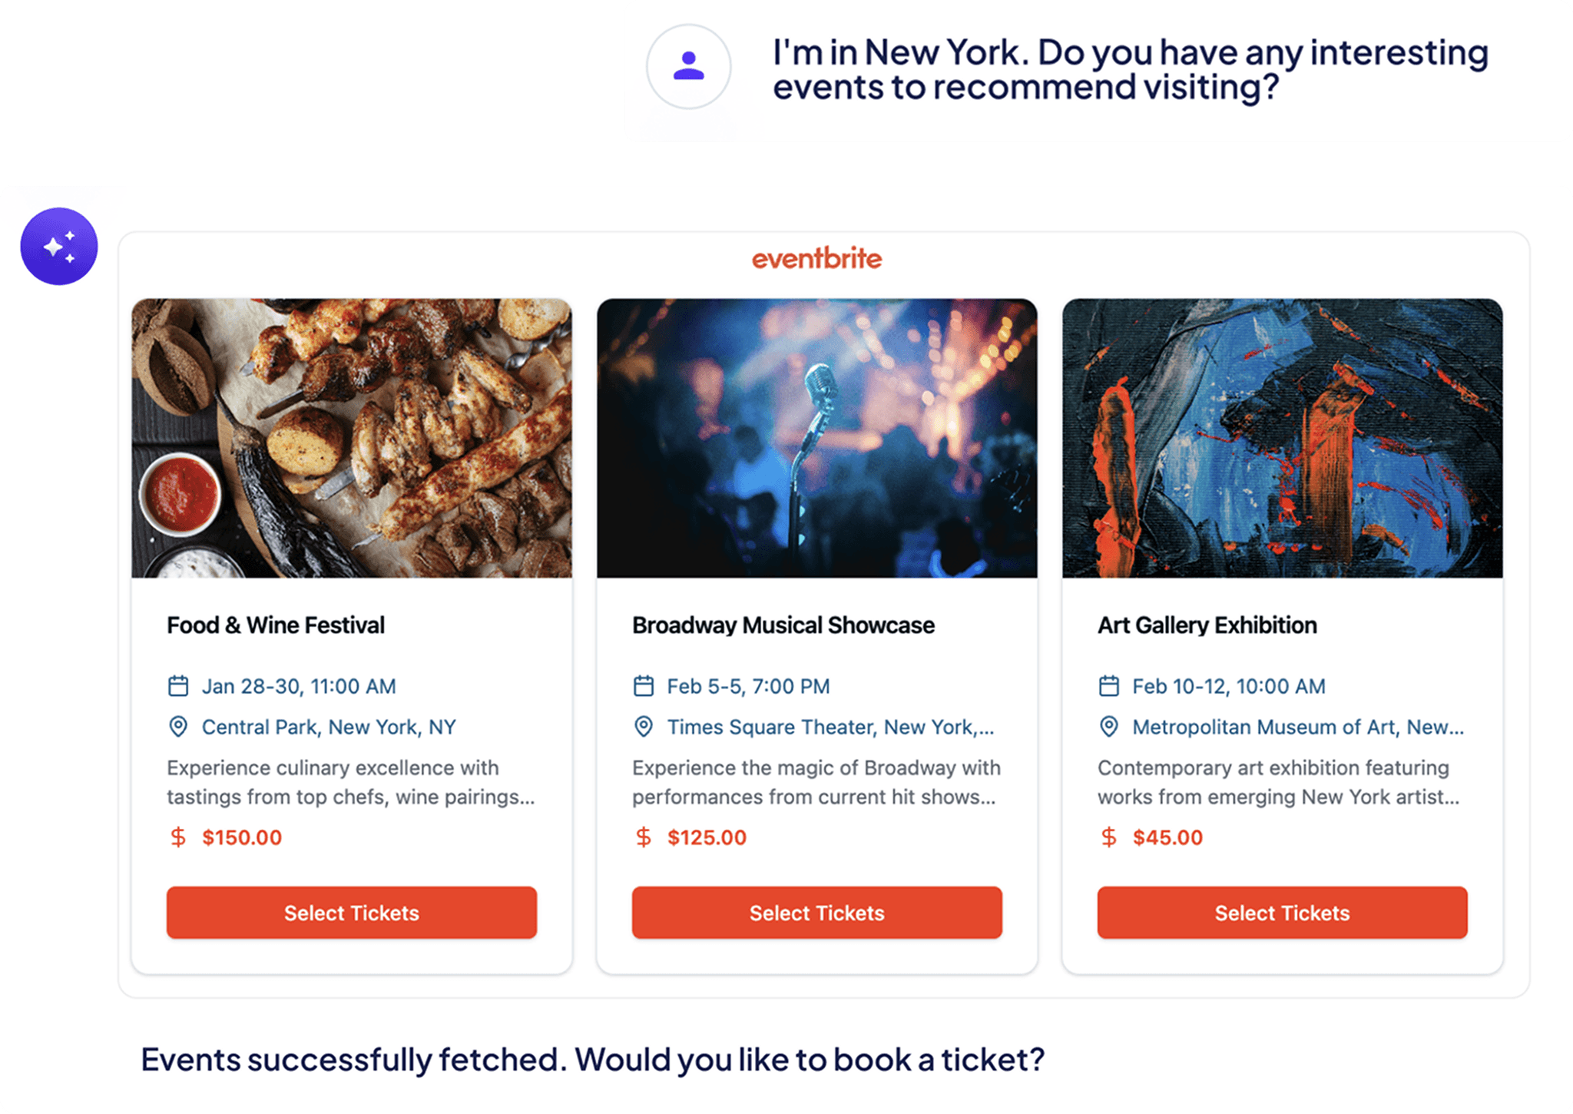
Task: Open the grilled food festival image
Action: [352, 438]
